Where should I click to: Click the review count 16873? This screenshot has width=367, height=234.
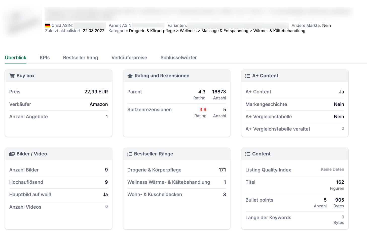[x=219, y=92]
